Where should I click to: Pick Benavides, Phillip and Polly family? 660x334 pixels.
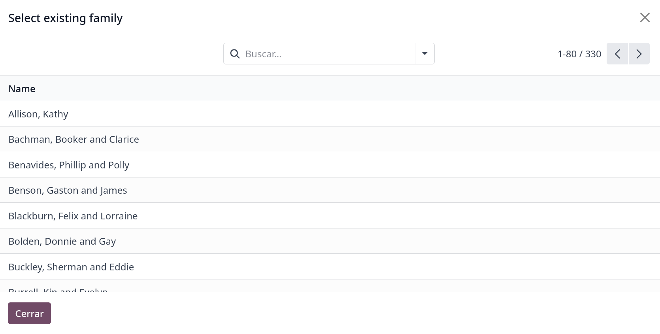tap(69, 165)
